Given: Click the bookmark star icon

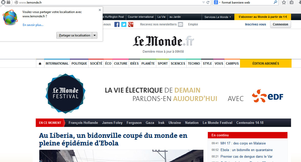Looking at the screenshot, I should (x=284, y=2).
